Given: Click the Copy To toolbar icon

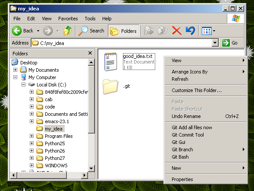Looking at the screenshot, I should (163, 31).
